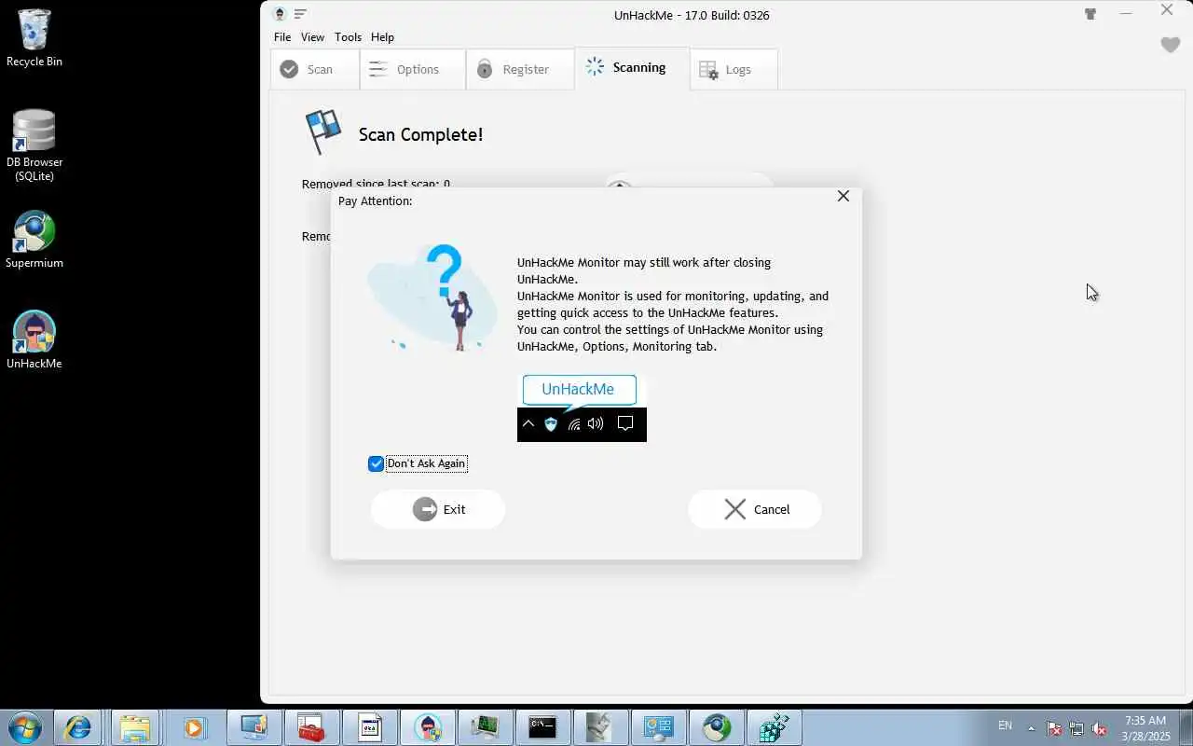Click the muted volume tray icon
Image resolution: width=1193 pixels, height=746 pixels.
tap(1100, 729)
